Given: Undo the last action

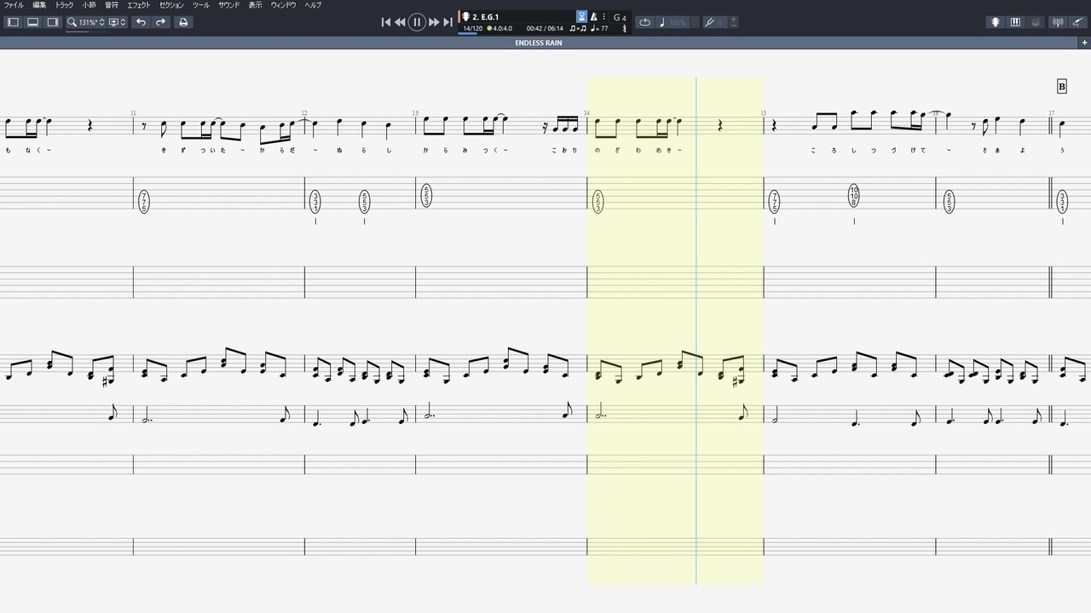Looking at the screenshot, I should click(x=141, y=22).
